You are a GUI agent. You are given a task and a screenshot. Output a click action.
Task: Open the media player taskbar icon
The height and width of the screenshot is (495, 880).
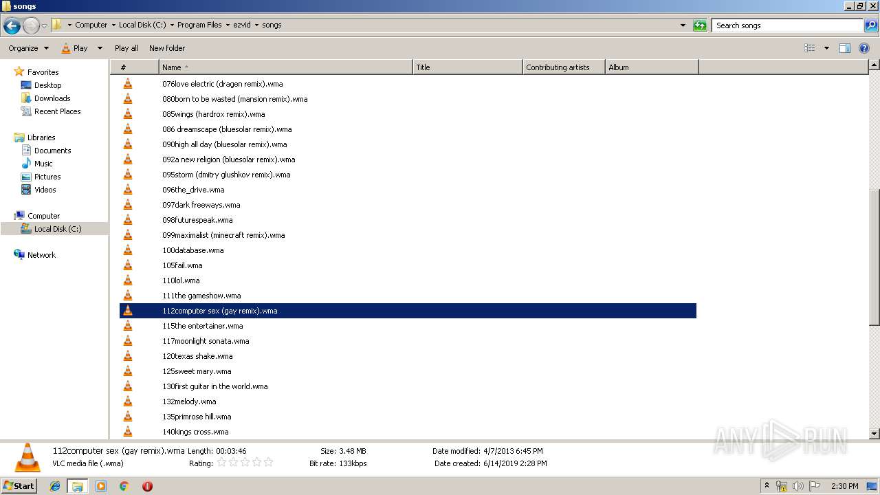click(101, 486)
